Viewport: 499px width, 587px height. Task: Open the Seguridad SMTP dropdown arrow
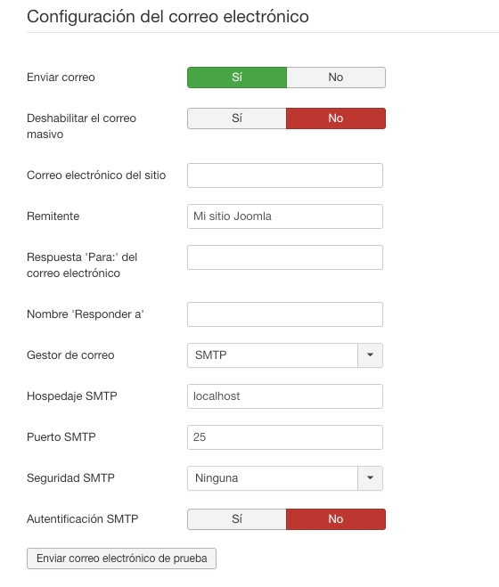[x=370, y=478]
